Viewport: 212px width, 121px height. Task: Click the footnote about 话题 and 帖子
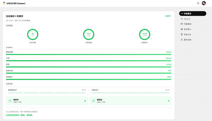pos(22,112)
